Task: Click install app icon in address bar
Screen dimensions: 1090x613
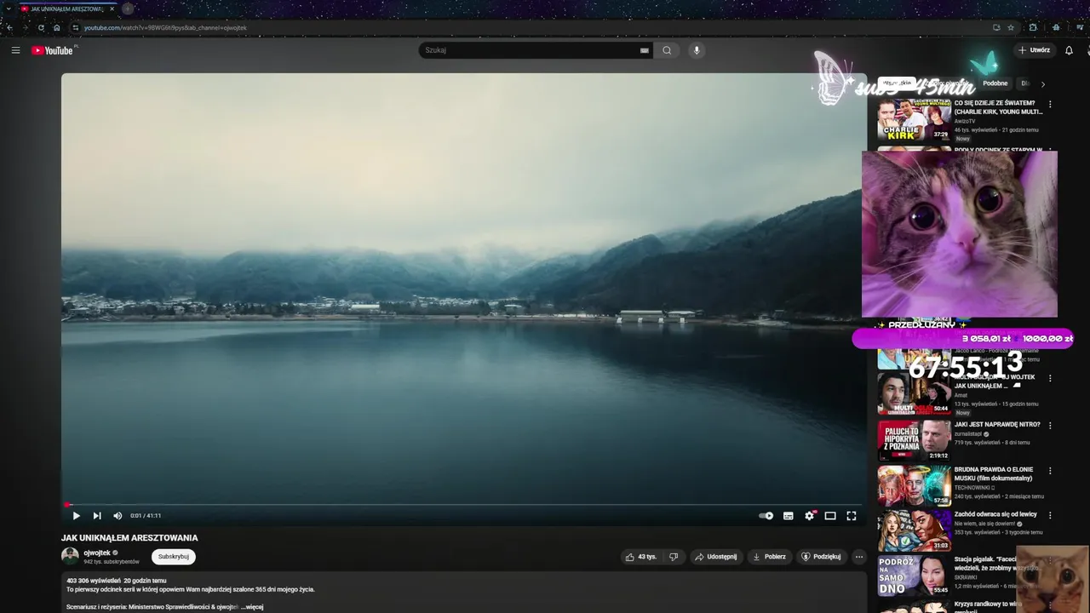Action: coord(996,27)
